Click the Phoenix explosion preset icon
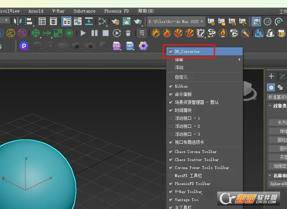 (178, 33)
